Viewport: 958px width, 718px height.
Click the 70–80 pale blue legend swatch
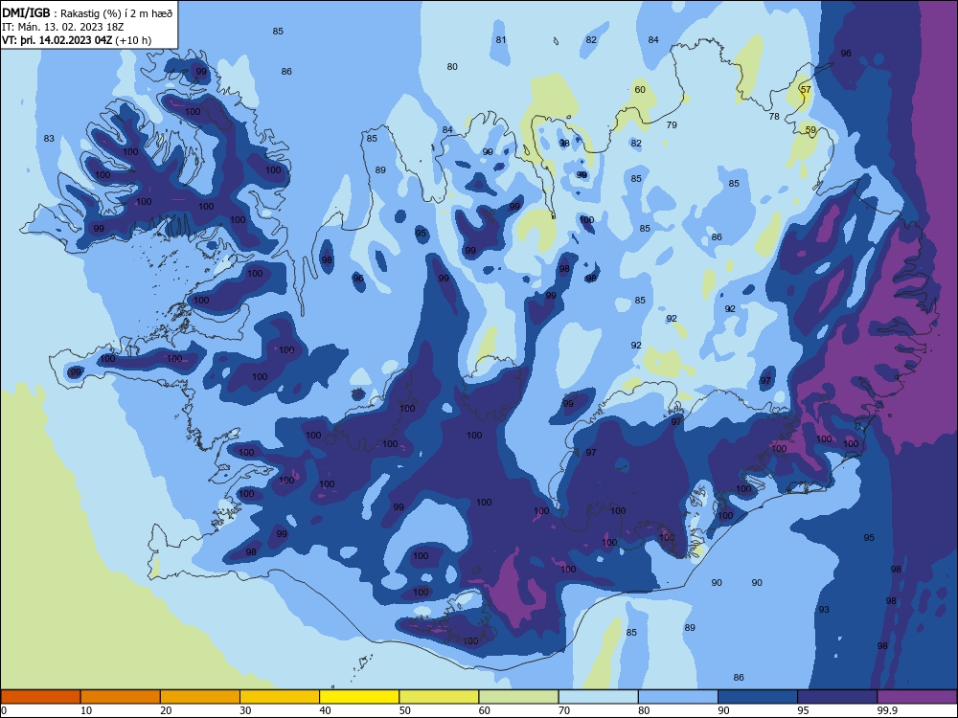point(598,697)
